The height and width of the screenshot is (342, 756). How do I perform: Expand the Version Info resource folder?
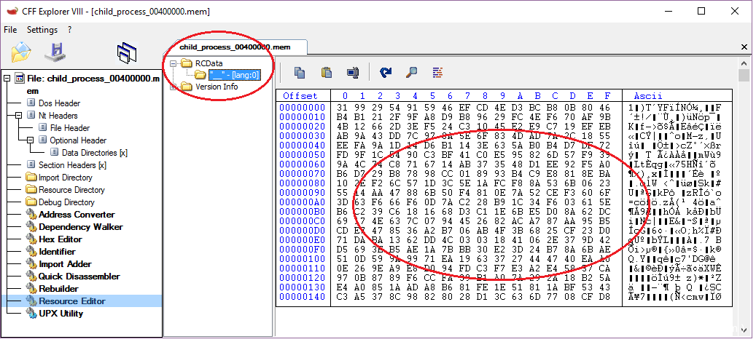pos(174,87)
